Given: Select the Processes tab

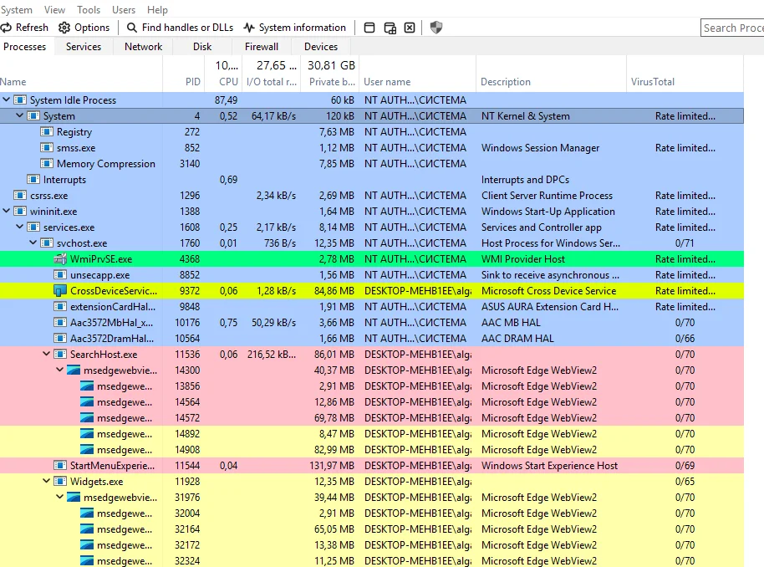Looking at the screenshot, I should [25, 47].
